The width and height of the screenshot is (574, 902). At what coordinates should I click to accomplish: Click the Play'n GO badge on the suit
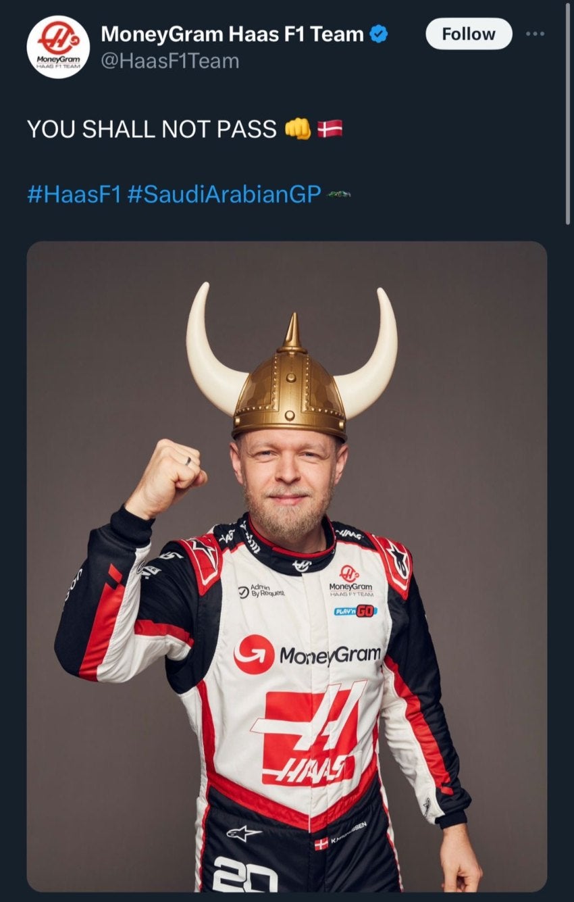tap(355, 611)
